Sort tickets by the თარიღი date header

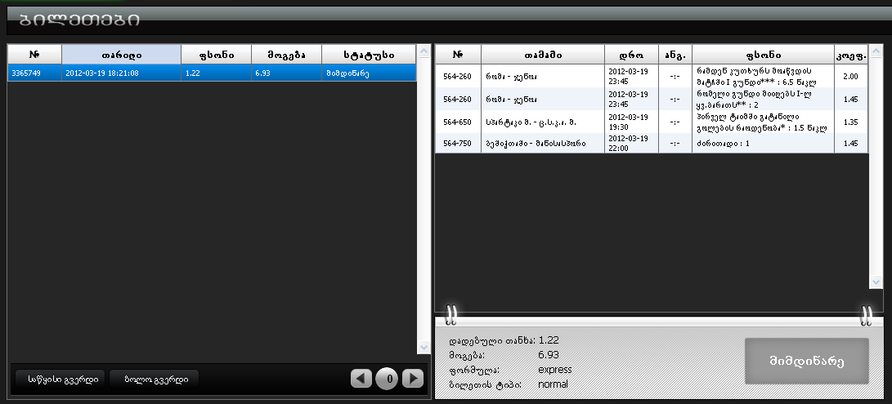click(122, 55)
